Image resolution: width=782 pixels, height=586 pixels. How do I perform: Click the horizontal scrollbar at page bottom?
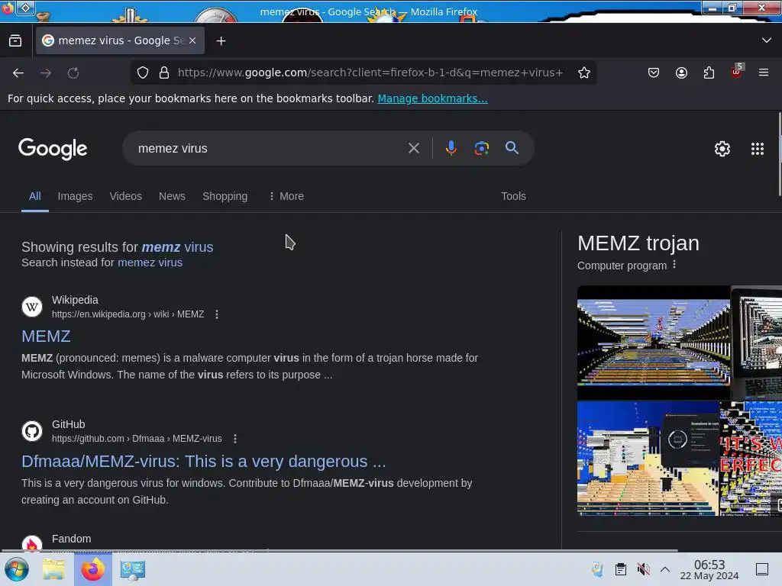pos(339,551)
